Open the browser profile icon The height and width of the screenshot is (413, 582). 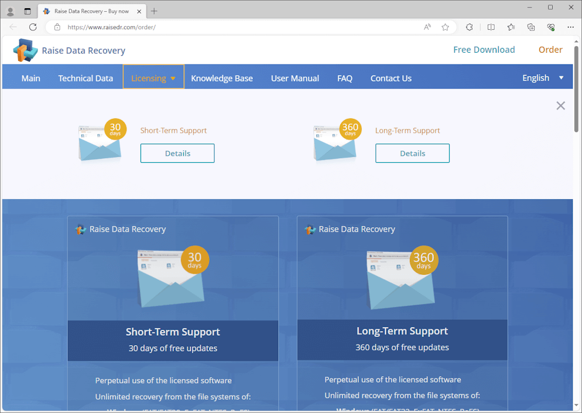tap(11, 12)
